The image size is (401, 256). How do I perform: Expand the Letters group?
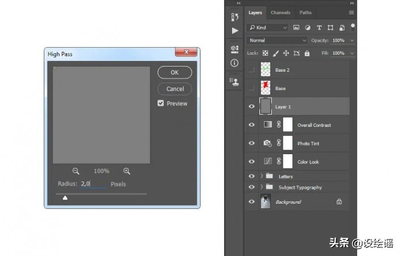262,176
